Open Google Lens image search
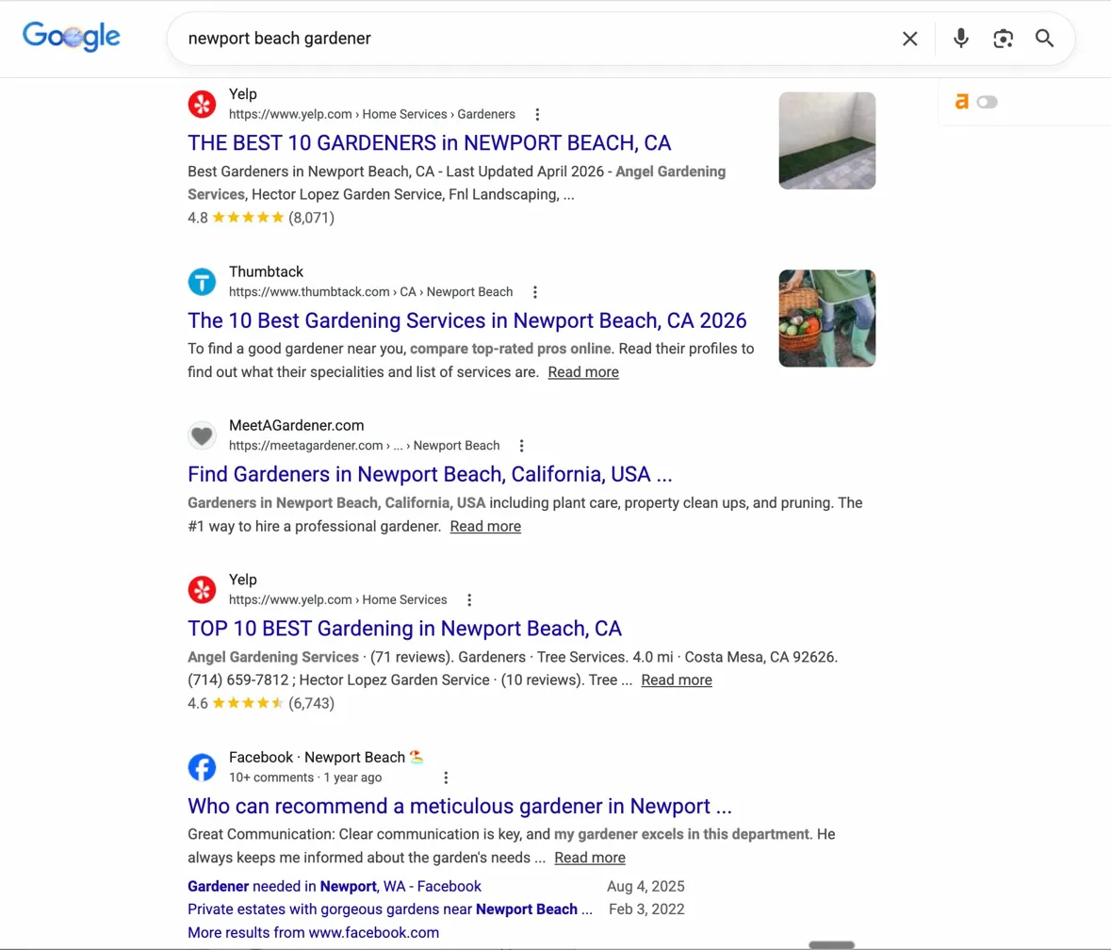Screen dimensions: 1111x950 [x=1003, y=39]
